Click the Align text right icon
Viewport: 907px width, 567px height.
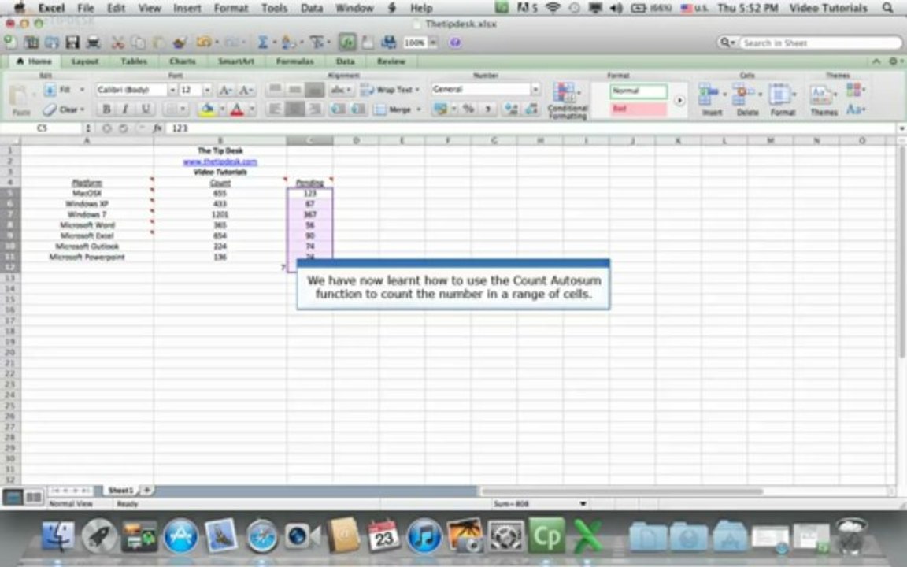(x=315, y=109)
